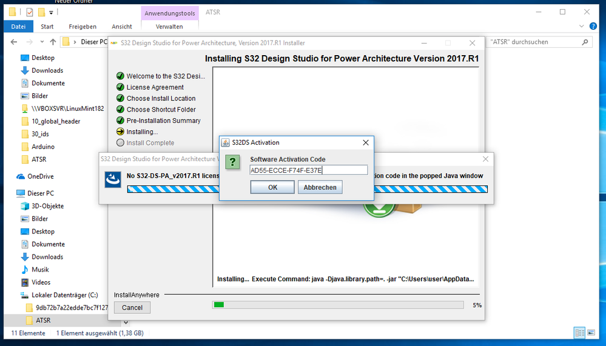Open Downloads in quick access sidebar
This screenshot has height=346, width=606.
(47, 70)
